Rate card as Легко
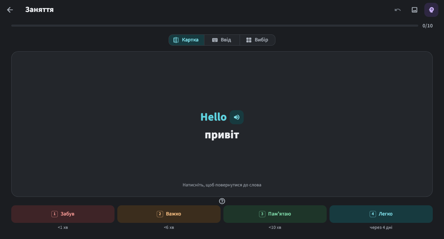The height and width of the screenshot is (239, 444). pos(381,214)
